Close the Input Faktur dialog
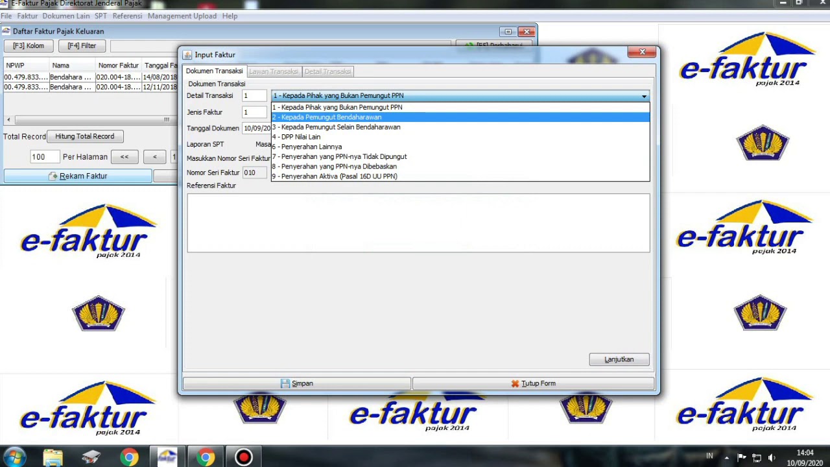Viewport: 830px width, 467px height. (642, 52)
